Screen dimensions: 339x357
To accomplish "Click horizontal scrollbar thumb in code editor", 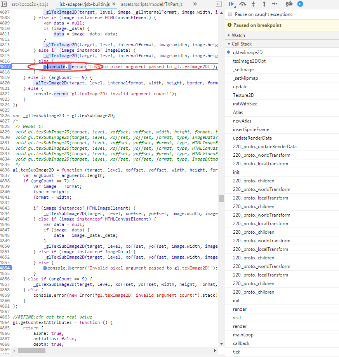I will [31, 351].
